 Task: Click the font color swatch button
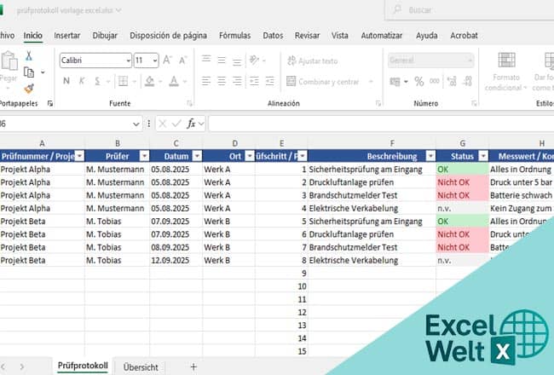(x=174, y=81)
